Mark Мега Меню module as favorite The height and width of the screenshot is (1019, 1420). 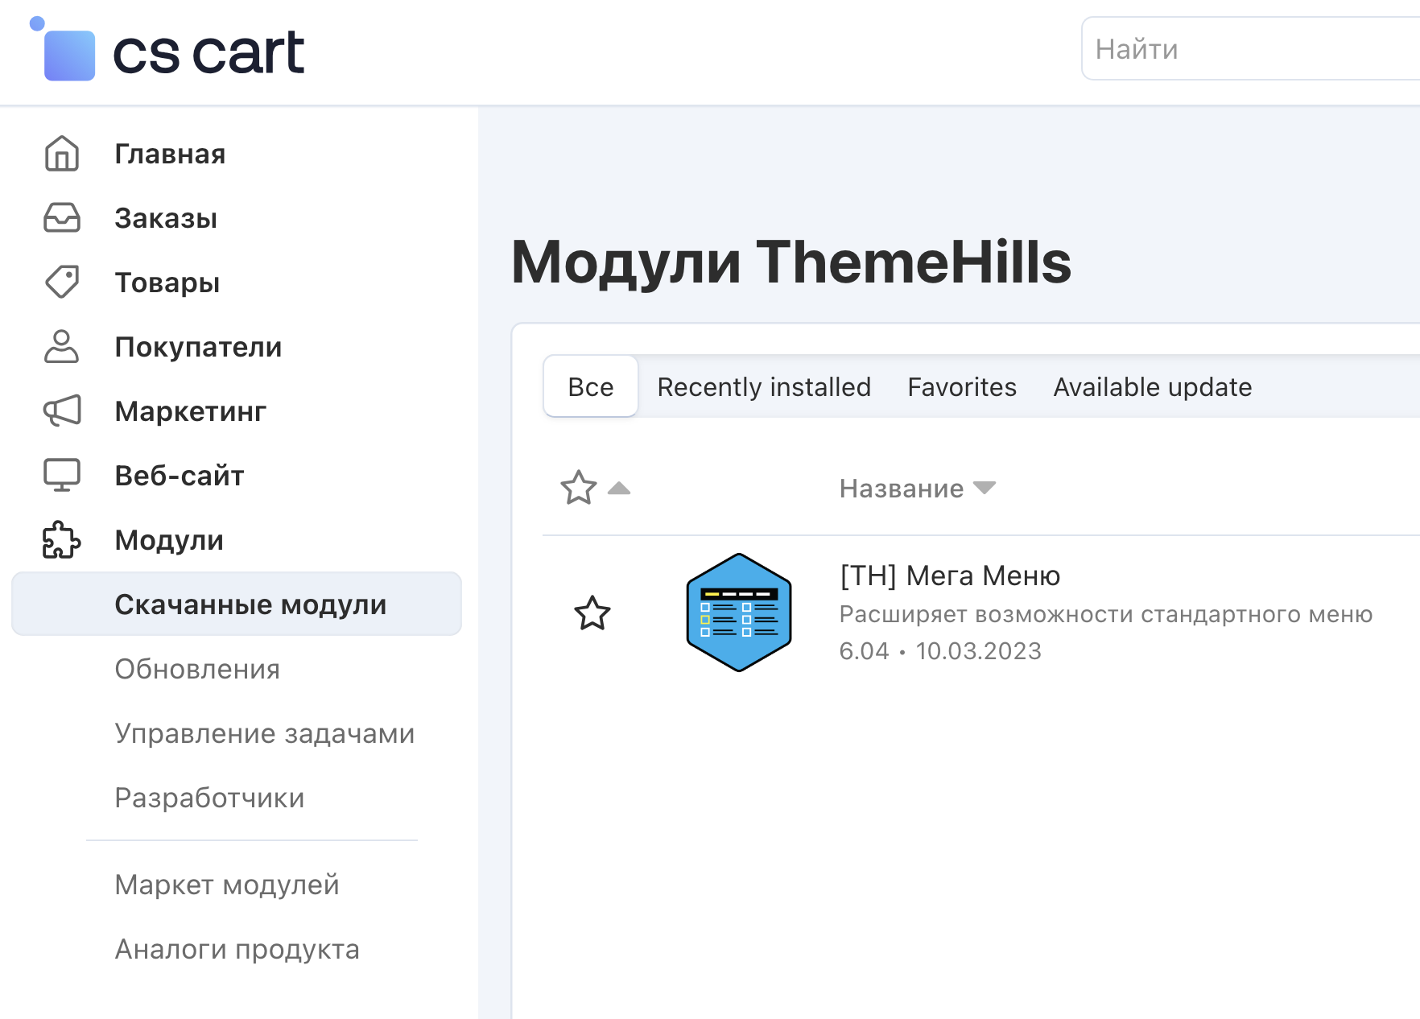[x=592, y=613]
